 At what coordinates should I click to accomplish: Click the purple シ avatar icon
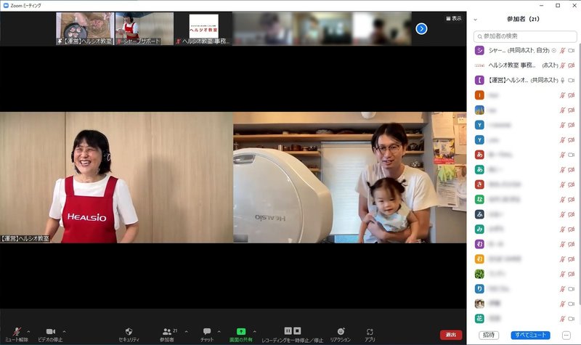479,50
